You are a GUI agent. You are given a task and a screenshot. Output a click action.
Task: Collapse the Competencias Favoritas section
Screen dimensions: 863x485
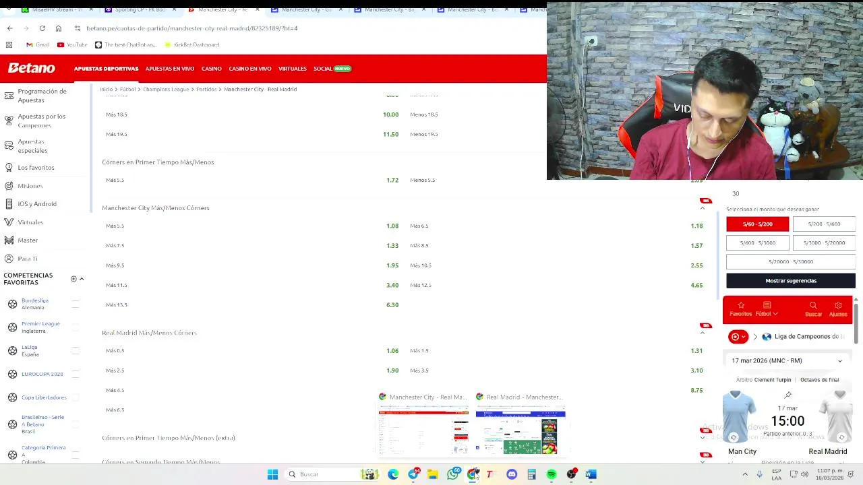coord(82,279)
